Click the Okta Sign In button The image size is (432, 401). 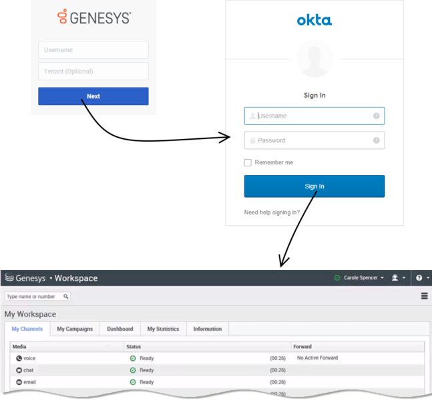[314, 186]
